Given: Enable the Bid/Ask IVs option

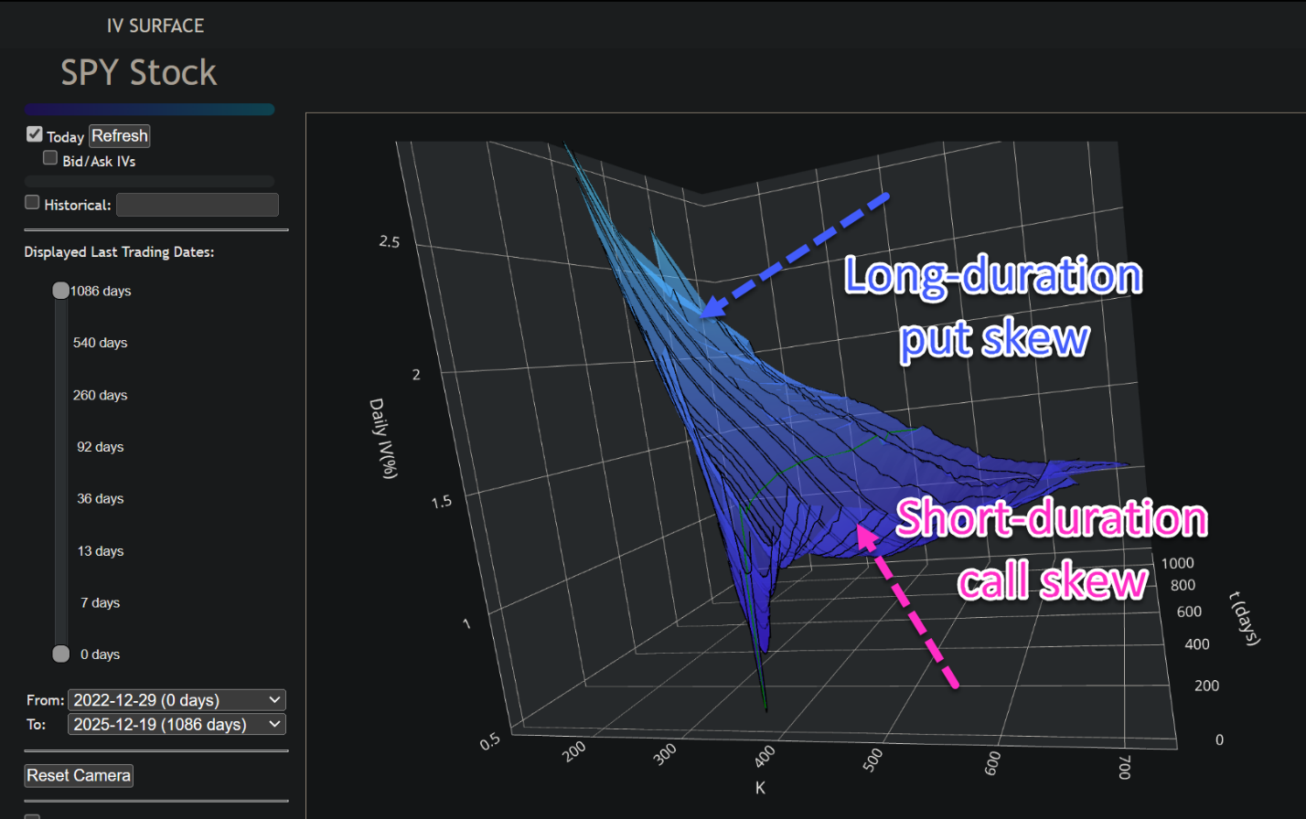Looking at the screenshot, I should (x=50, y=157).
